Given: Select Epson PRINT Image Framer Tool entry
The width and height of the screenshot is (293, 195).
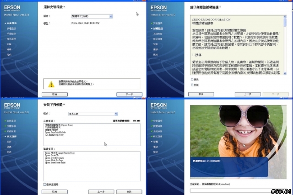Looking at the screenshot, I should pos(60,153).
